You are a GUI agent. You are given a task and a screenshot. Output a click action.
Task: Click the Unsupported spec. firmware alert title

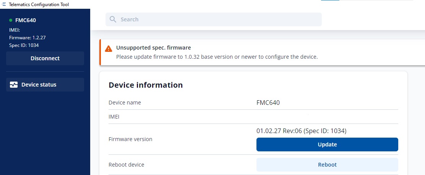coord(153,48)
